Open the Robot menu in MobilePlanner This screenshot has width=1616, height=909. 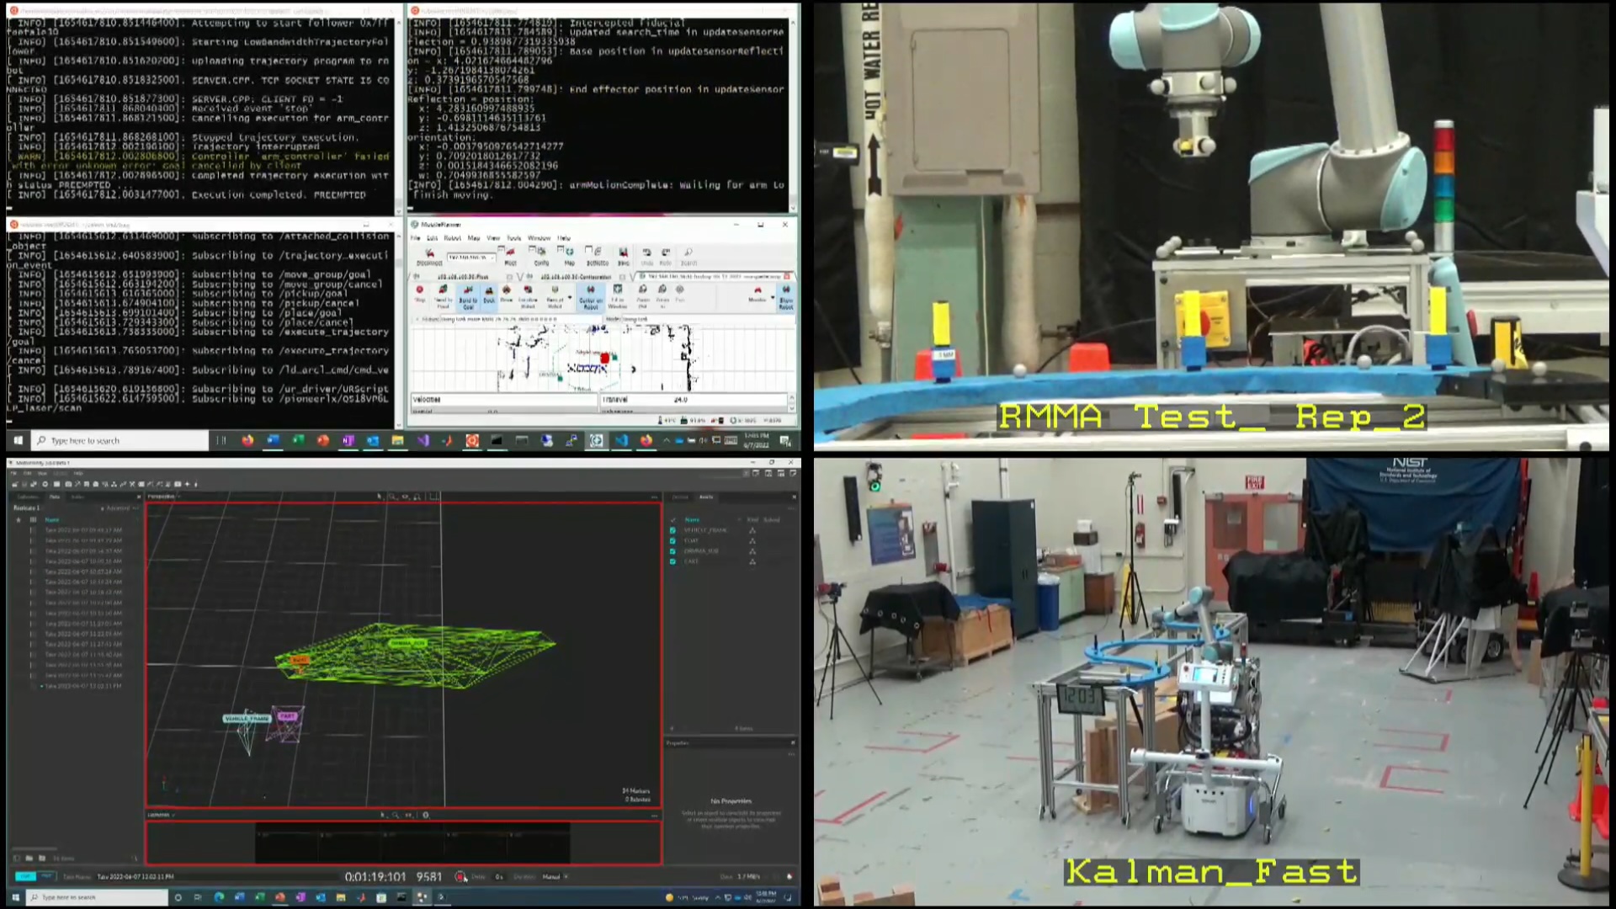(x=452, y=238)
